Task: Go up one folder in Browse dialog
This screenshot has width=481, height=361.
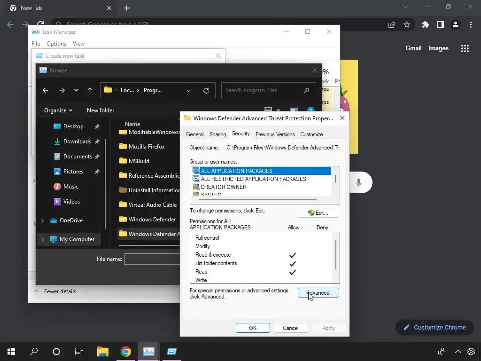Action: point(90,90)
